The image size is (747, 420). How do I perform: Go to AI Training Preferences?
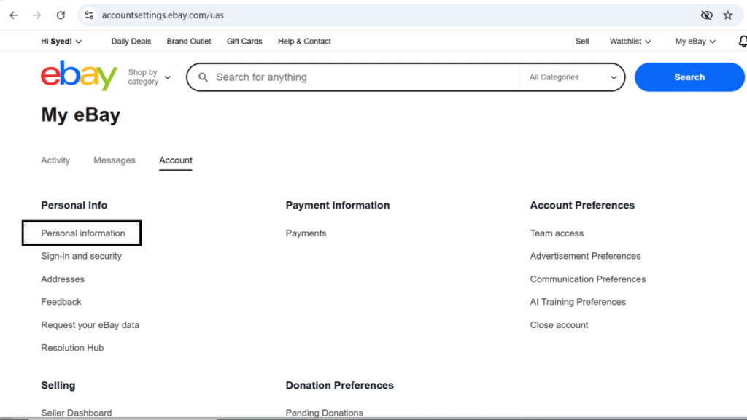tap(578, 301)
